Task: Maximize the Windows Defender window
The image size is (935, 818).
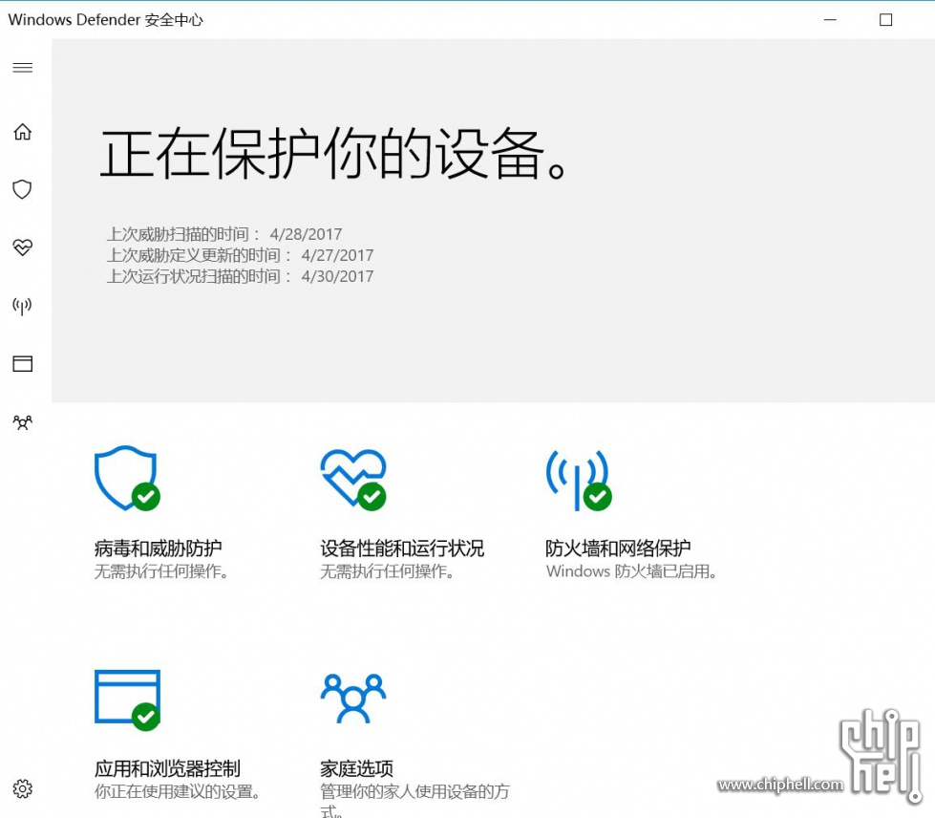Action: [x=886, y=20]
